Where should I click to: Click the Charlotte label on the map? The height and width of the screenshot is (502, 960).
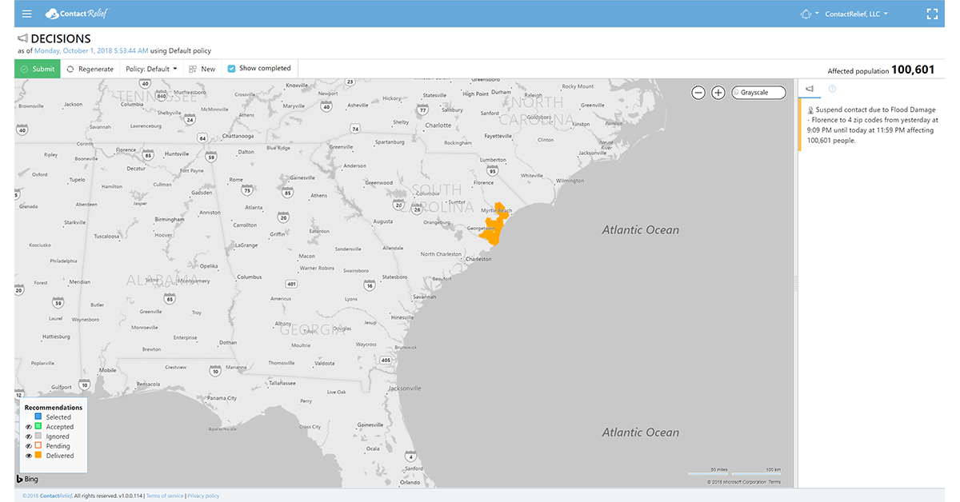438,125
